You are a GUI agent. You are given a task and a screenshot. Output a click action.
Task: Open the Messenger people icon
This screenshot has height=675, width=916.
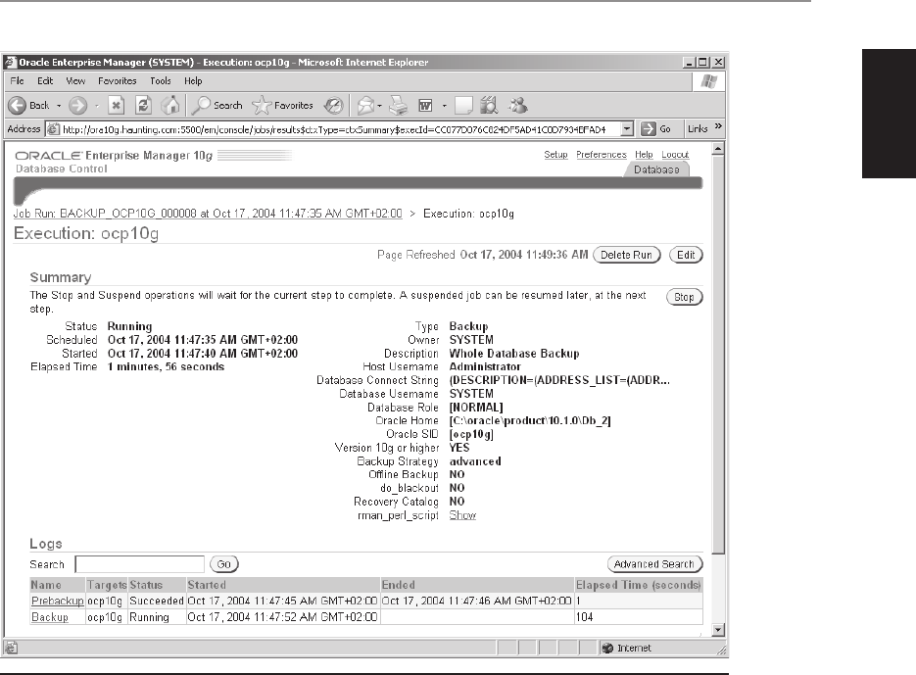517,105
